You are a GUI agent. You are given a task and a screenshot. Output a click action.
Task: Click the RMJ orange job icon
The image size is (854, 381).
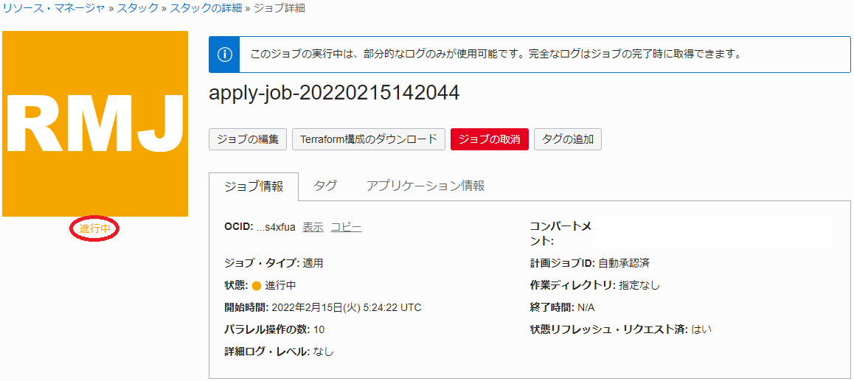[x=95, y=124]
